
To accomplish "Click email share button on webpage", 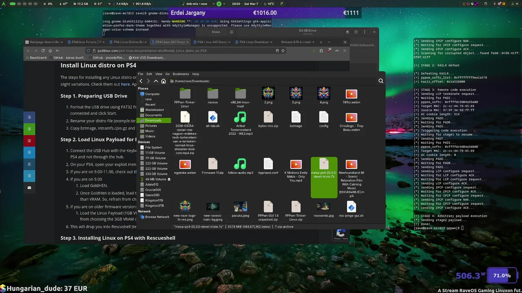I will tap(29, 188).
